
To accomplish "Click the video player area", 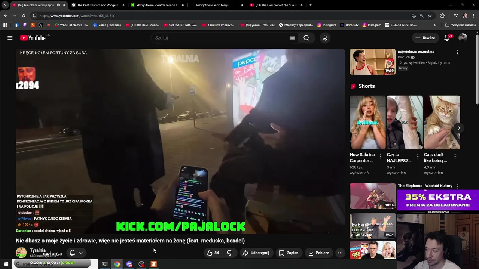I will pyautogui.click(x=180, y=141).
